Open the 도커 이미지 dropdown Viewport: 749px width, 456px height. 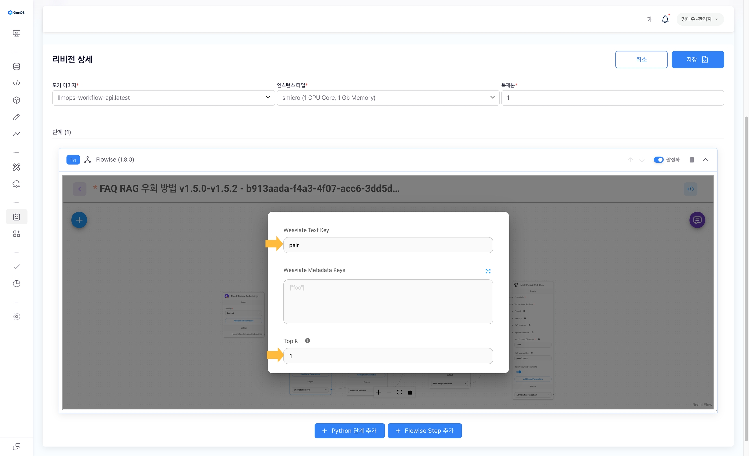pyautogui.click(x=164, y=98)
